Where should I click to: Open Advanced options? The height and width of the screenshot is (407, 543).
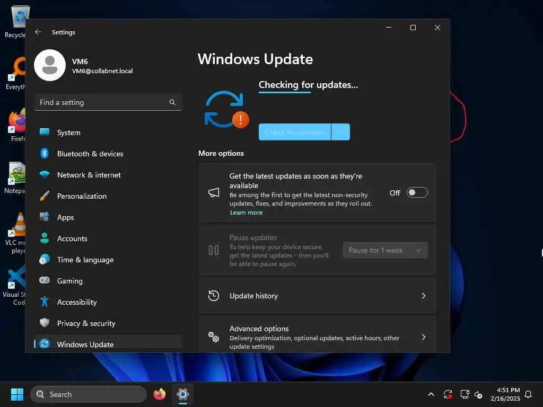(317, 335)
